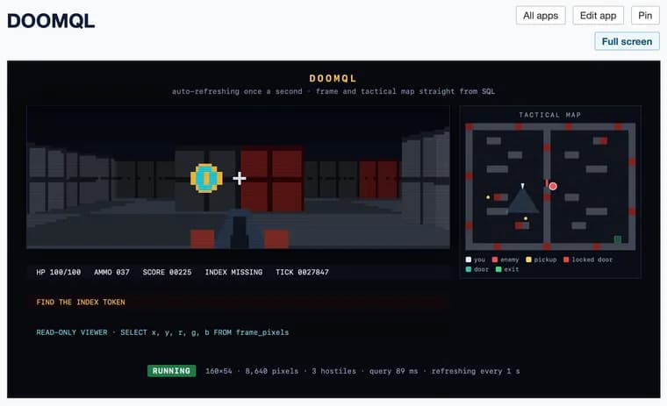The height and width of the screenshot is (406, 667).
Task: Switch to Full screen mode
Action: click(627, 42)
